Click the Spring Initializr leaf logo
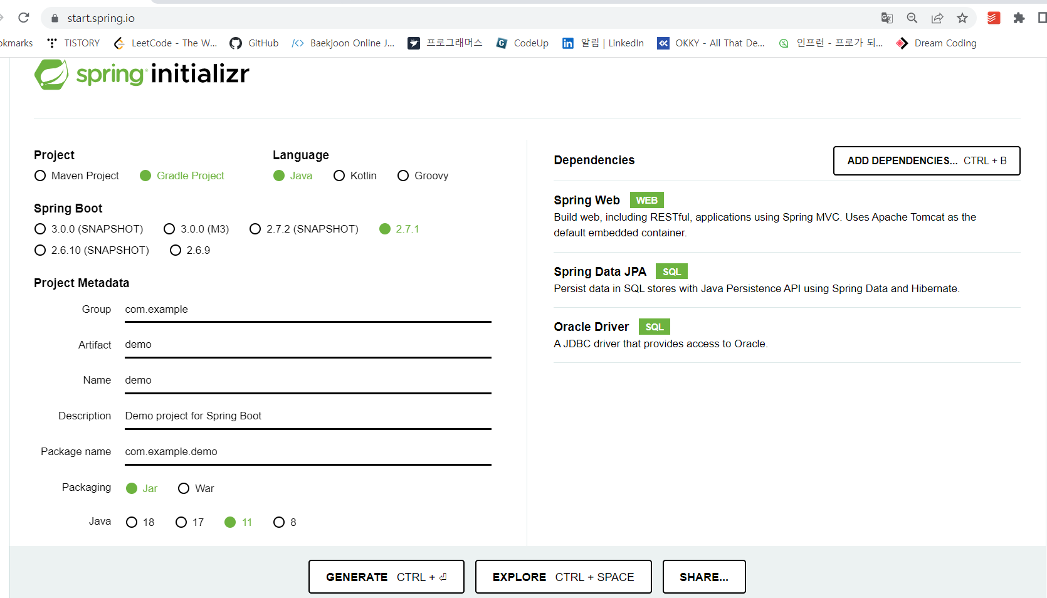 click(51, 74)
